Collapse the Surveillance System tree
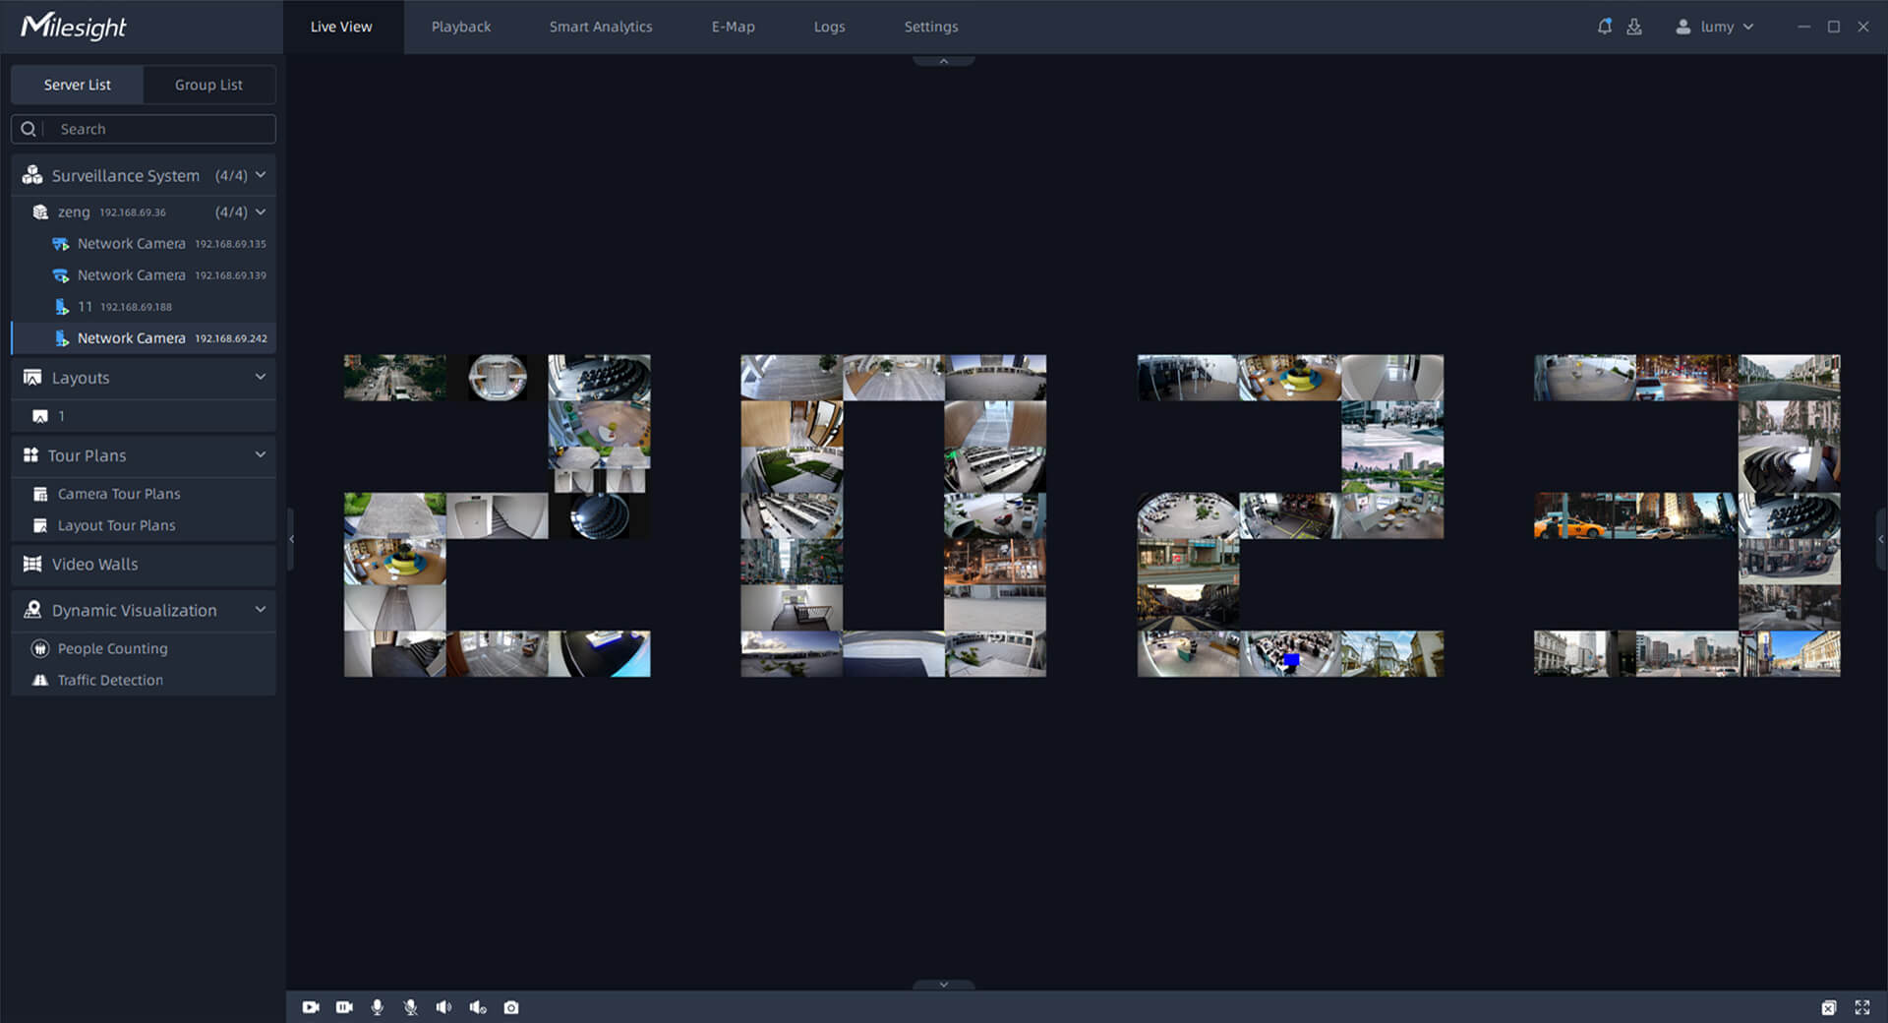The image size is (1888, 1023). (261, 175)
